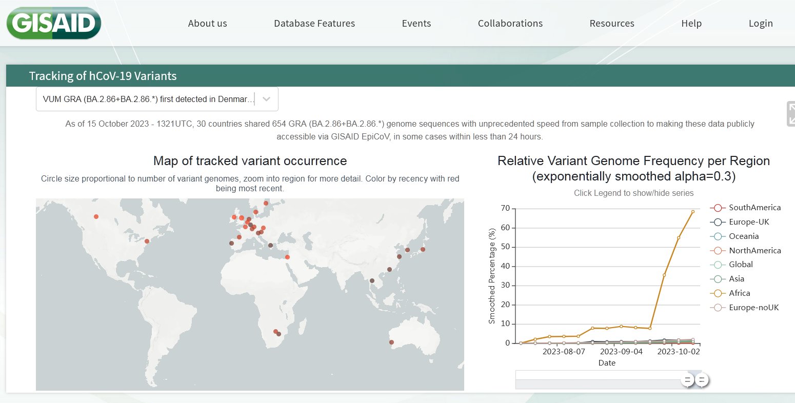Screen dimensions: 795x403
Task: Expand the Database Features menu
Action: coord(314,24)
